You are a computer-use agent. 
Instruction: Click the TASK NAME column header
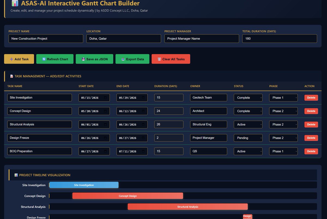pos(15,86)
